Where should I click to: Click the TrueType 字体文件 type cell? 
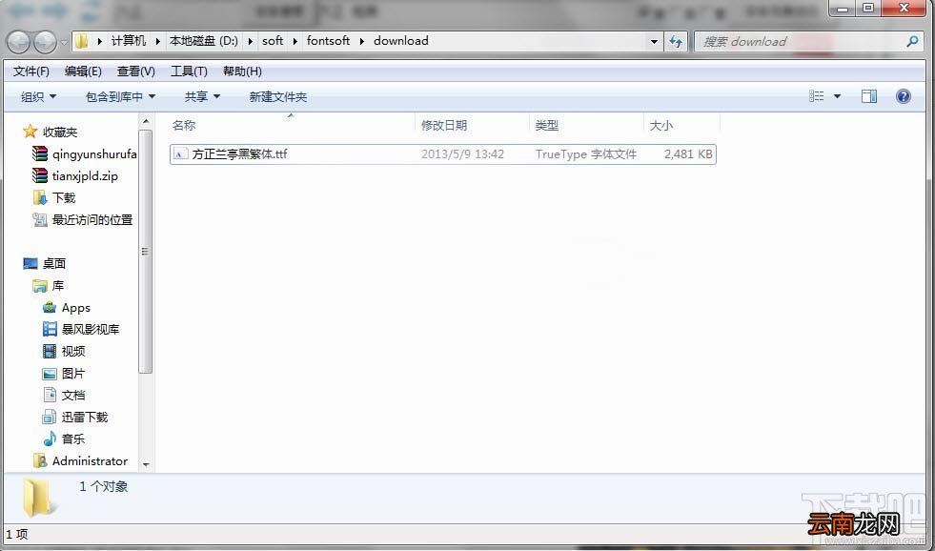585,153
